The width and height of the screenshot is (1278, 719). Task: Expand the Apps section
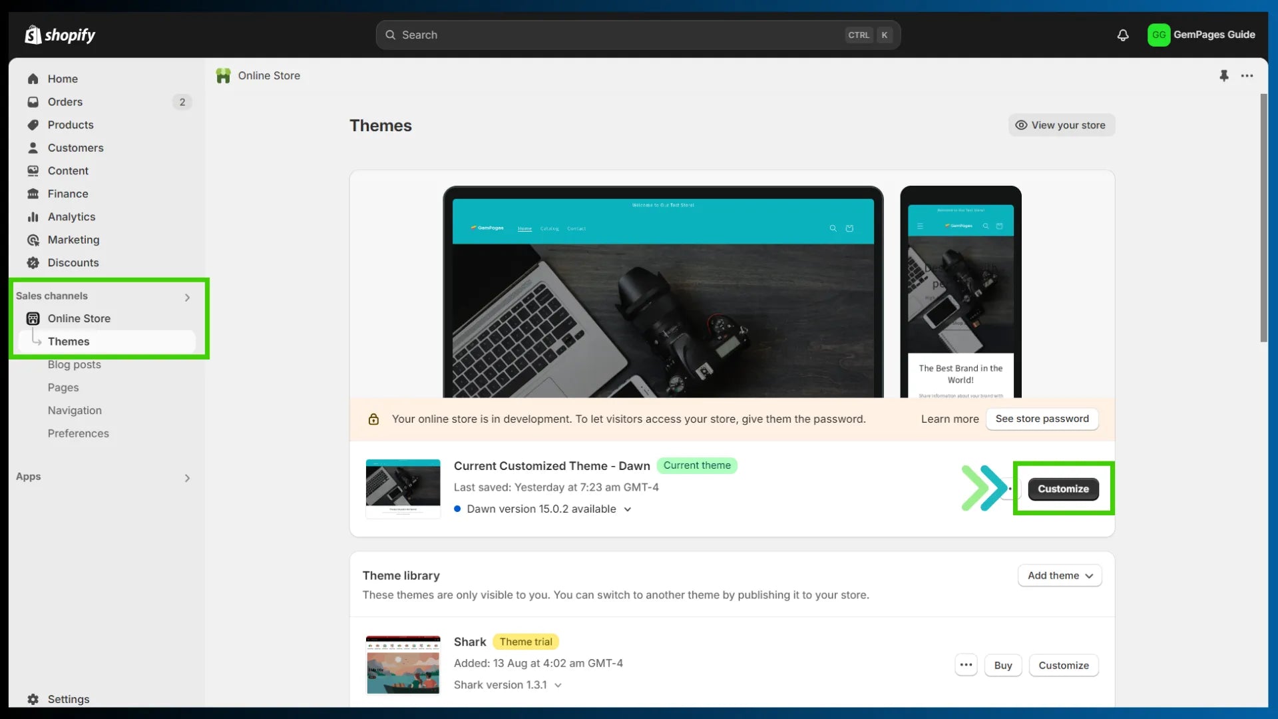[187, 478]
